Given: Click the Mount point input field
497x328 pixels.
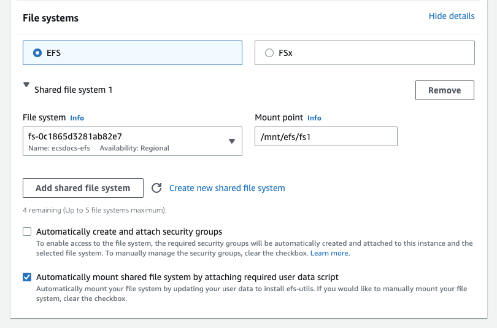Looking at the screenshot, I should click(326, 136).
